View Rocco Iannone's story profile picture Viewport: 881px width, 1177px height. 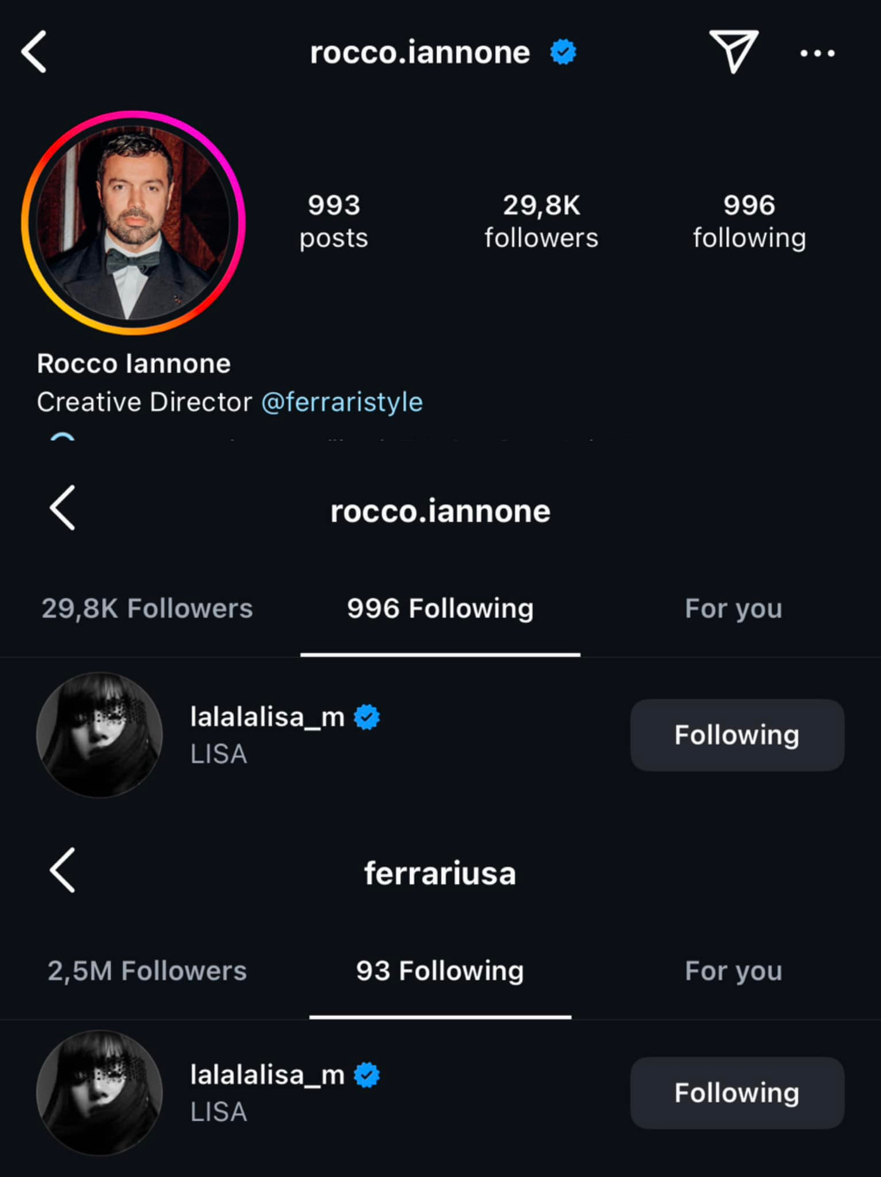point(133,223)
